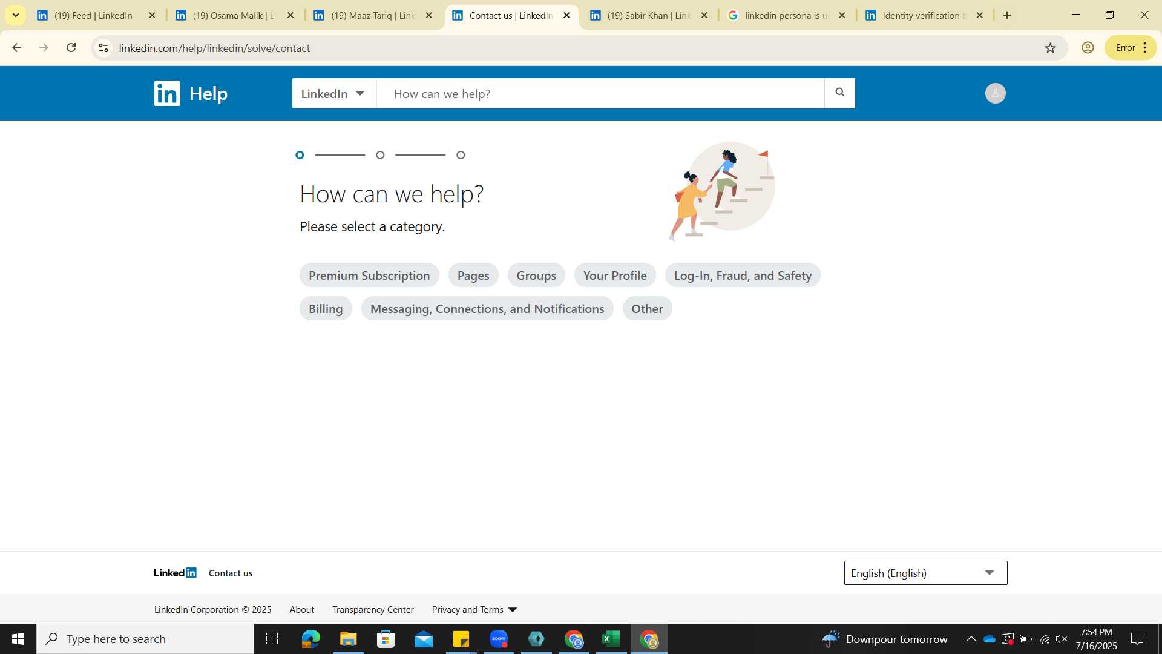Choose the Other category

[x=647, y=309]
